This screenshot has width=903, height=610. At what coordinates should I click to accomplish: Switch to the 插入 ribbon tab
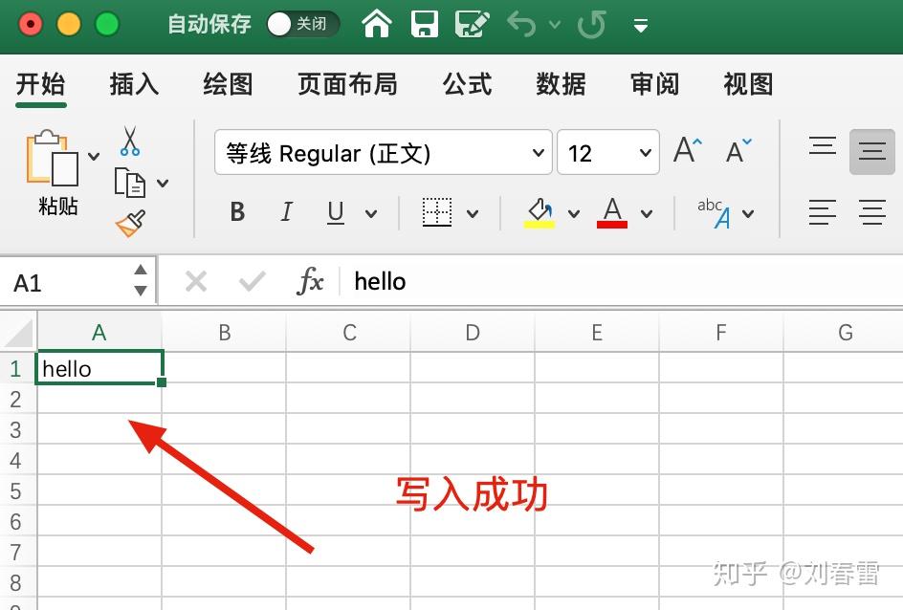(x=133, y=84)
